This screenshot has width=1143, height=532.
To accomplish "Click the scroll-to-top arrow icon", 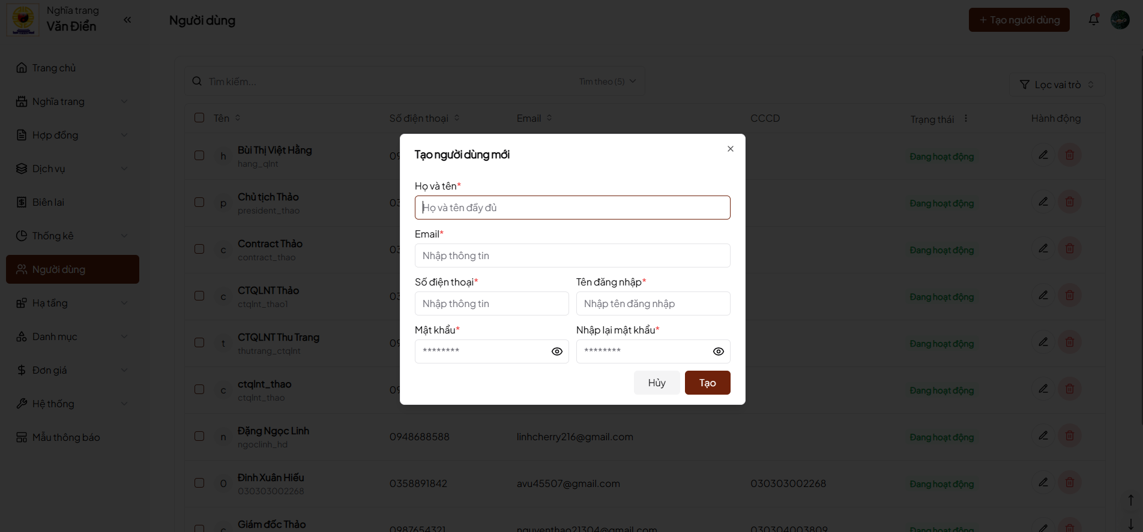I will coord(1130,500).
